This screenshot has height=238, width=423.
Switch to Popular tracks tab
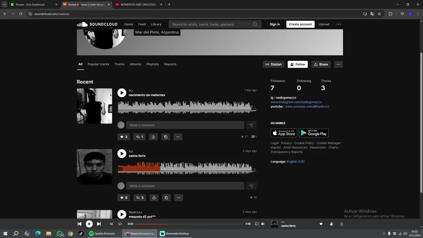[98, 64]
